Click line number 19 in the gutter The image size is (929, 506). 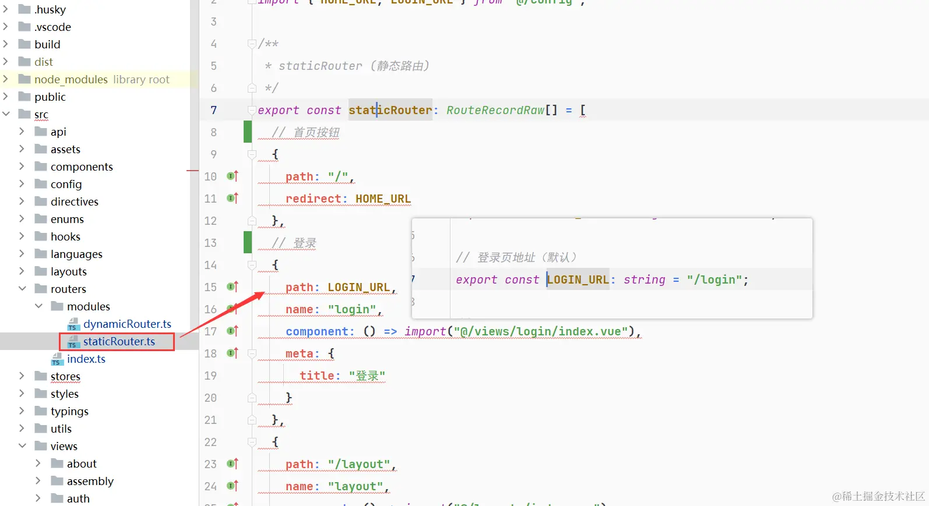(x=210, y=376)
